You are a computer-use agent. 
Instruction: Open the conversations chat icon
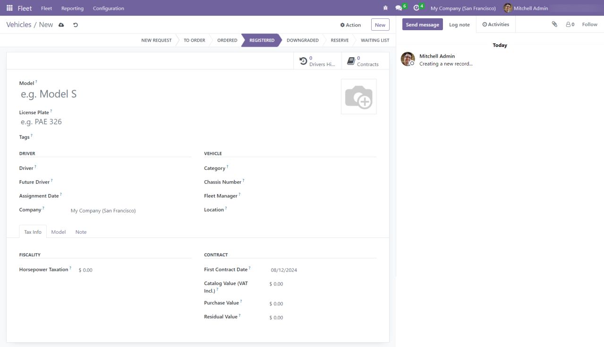(x=399, y=8)
